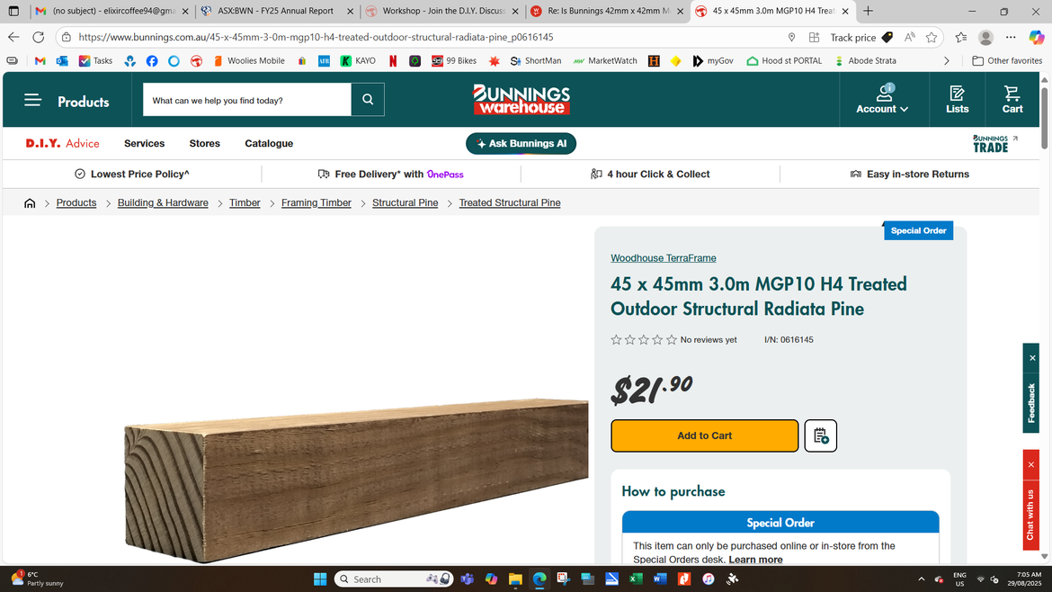Viewport: 1052px width, 592px height.
Task: Open the Other favorites folder
Action: tap(1007, 61)
